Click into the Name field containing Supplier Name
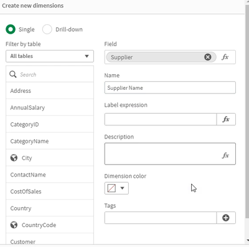Image resolution: width=249 pixels, height=247 pixels. coord(170,87)
